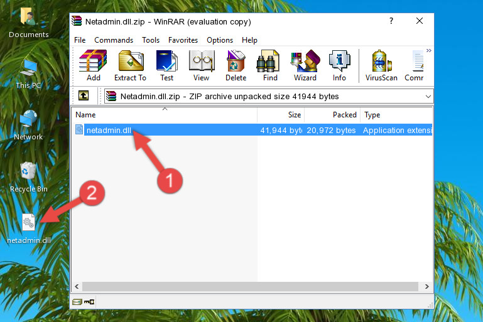Screen dimensions: 483x322
Task: Click the Comment toolbar icon
Action: [x=415, y=65]
